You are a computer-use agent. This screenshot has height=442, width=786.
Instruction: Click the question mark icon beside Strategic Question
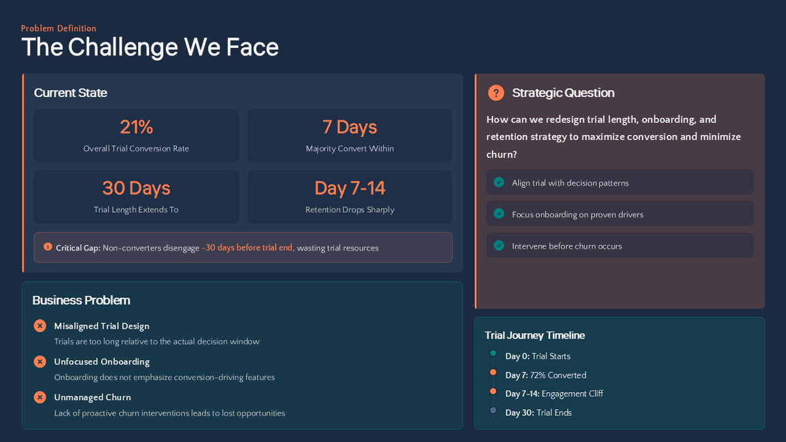pyautogui.click(x=496, y=92)
